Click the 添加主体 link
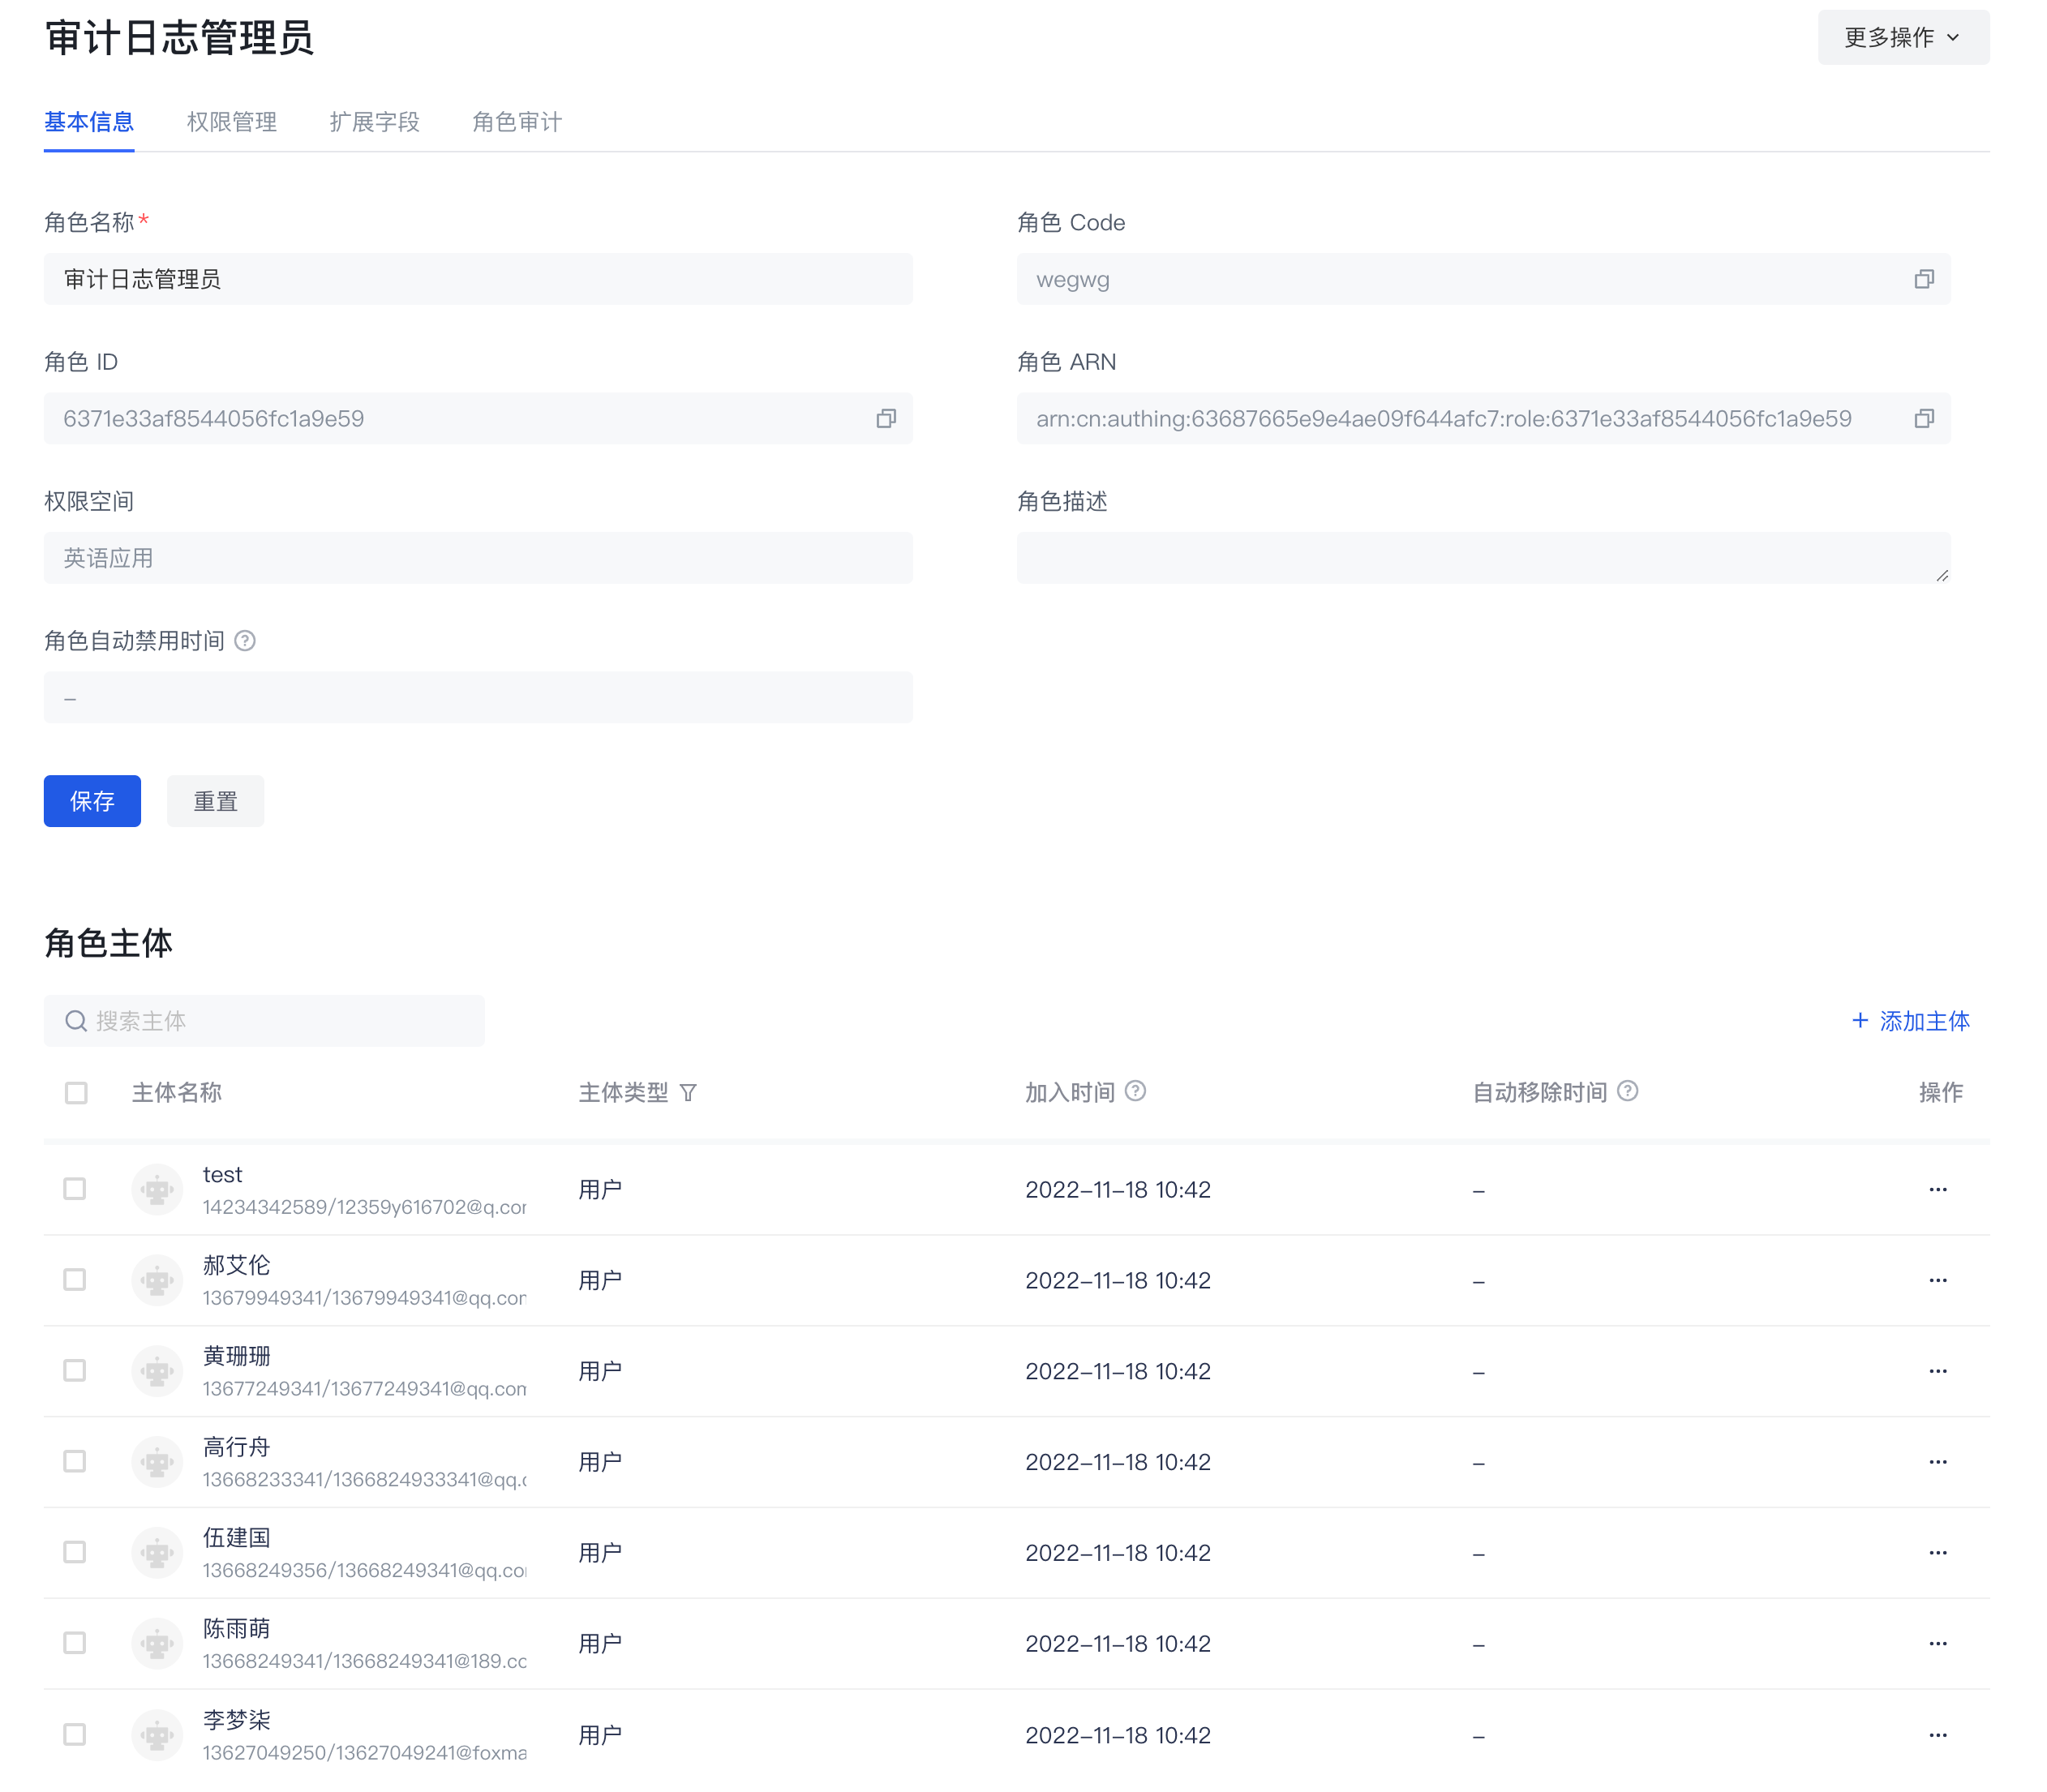Screen dimensions: 2047x1792 1910,1020
